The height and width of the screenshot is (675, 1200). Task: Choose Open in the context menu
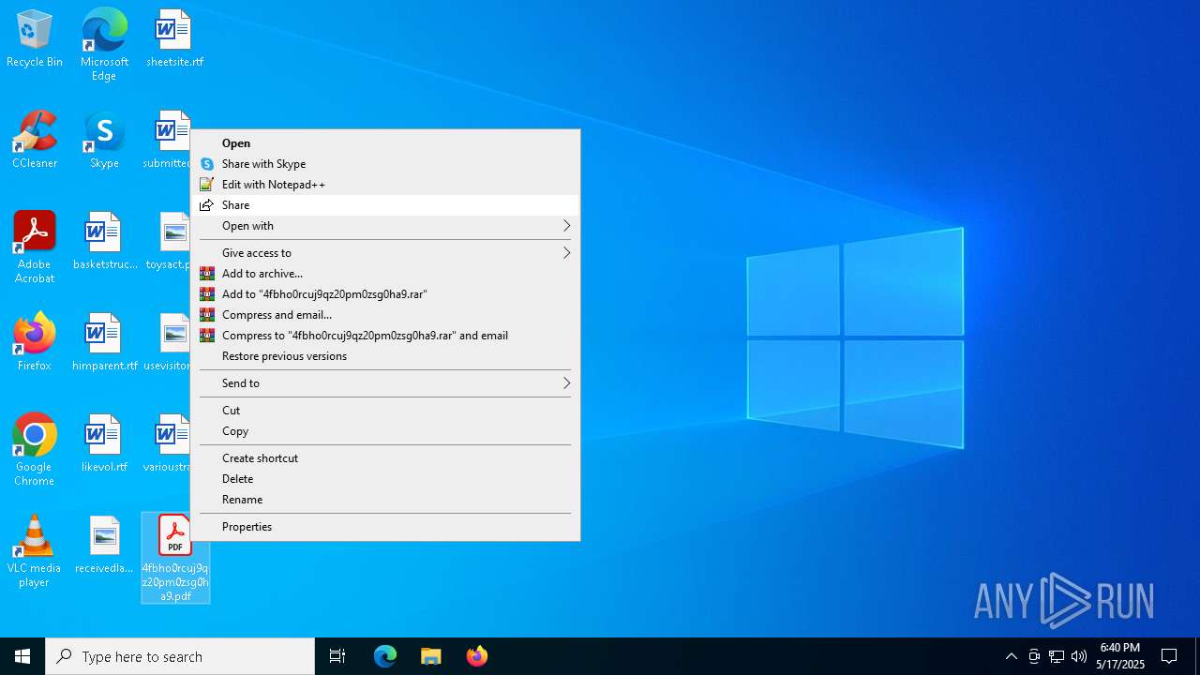point(385,143)
